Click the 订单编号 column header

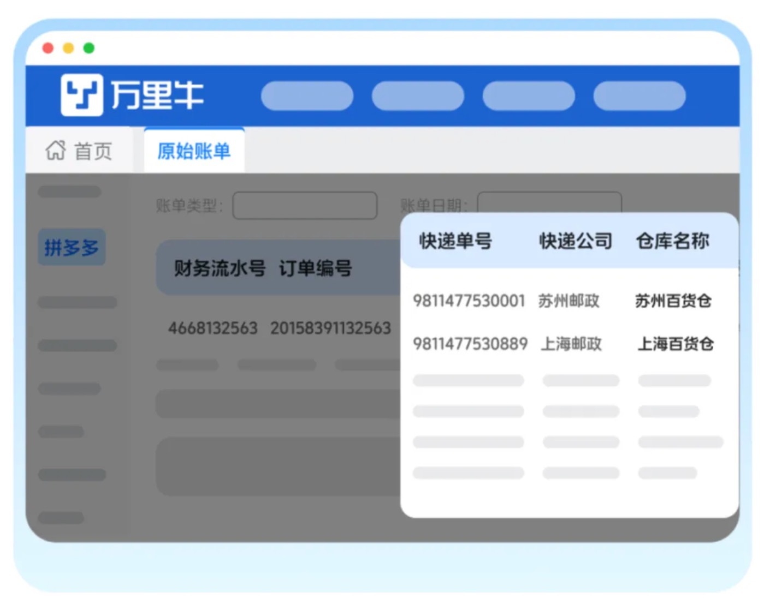tap(316, 268)
